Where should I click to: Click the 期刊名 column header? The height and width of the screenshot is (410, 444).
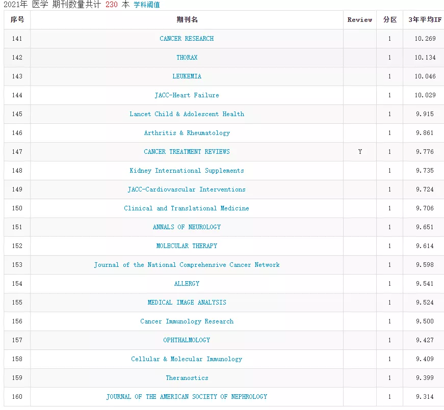pyautogui.click(x=187, y=20)
